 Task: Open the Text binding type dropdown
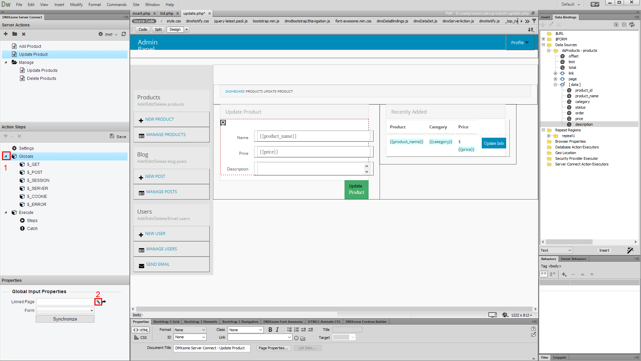click(x=556, y=250)
